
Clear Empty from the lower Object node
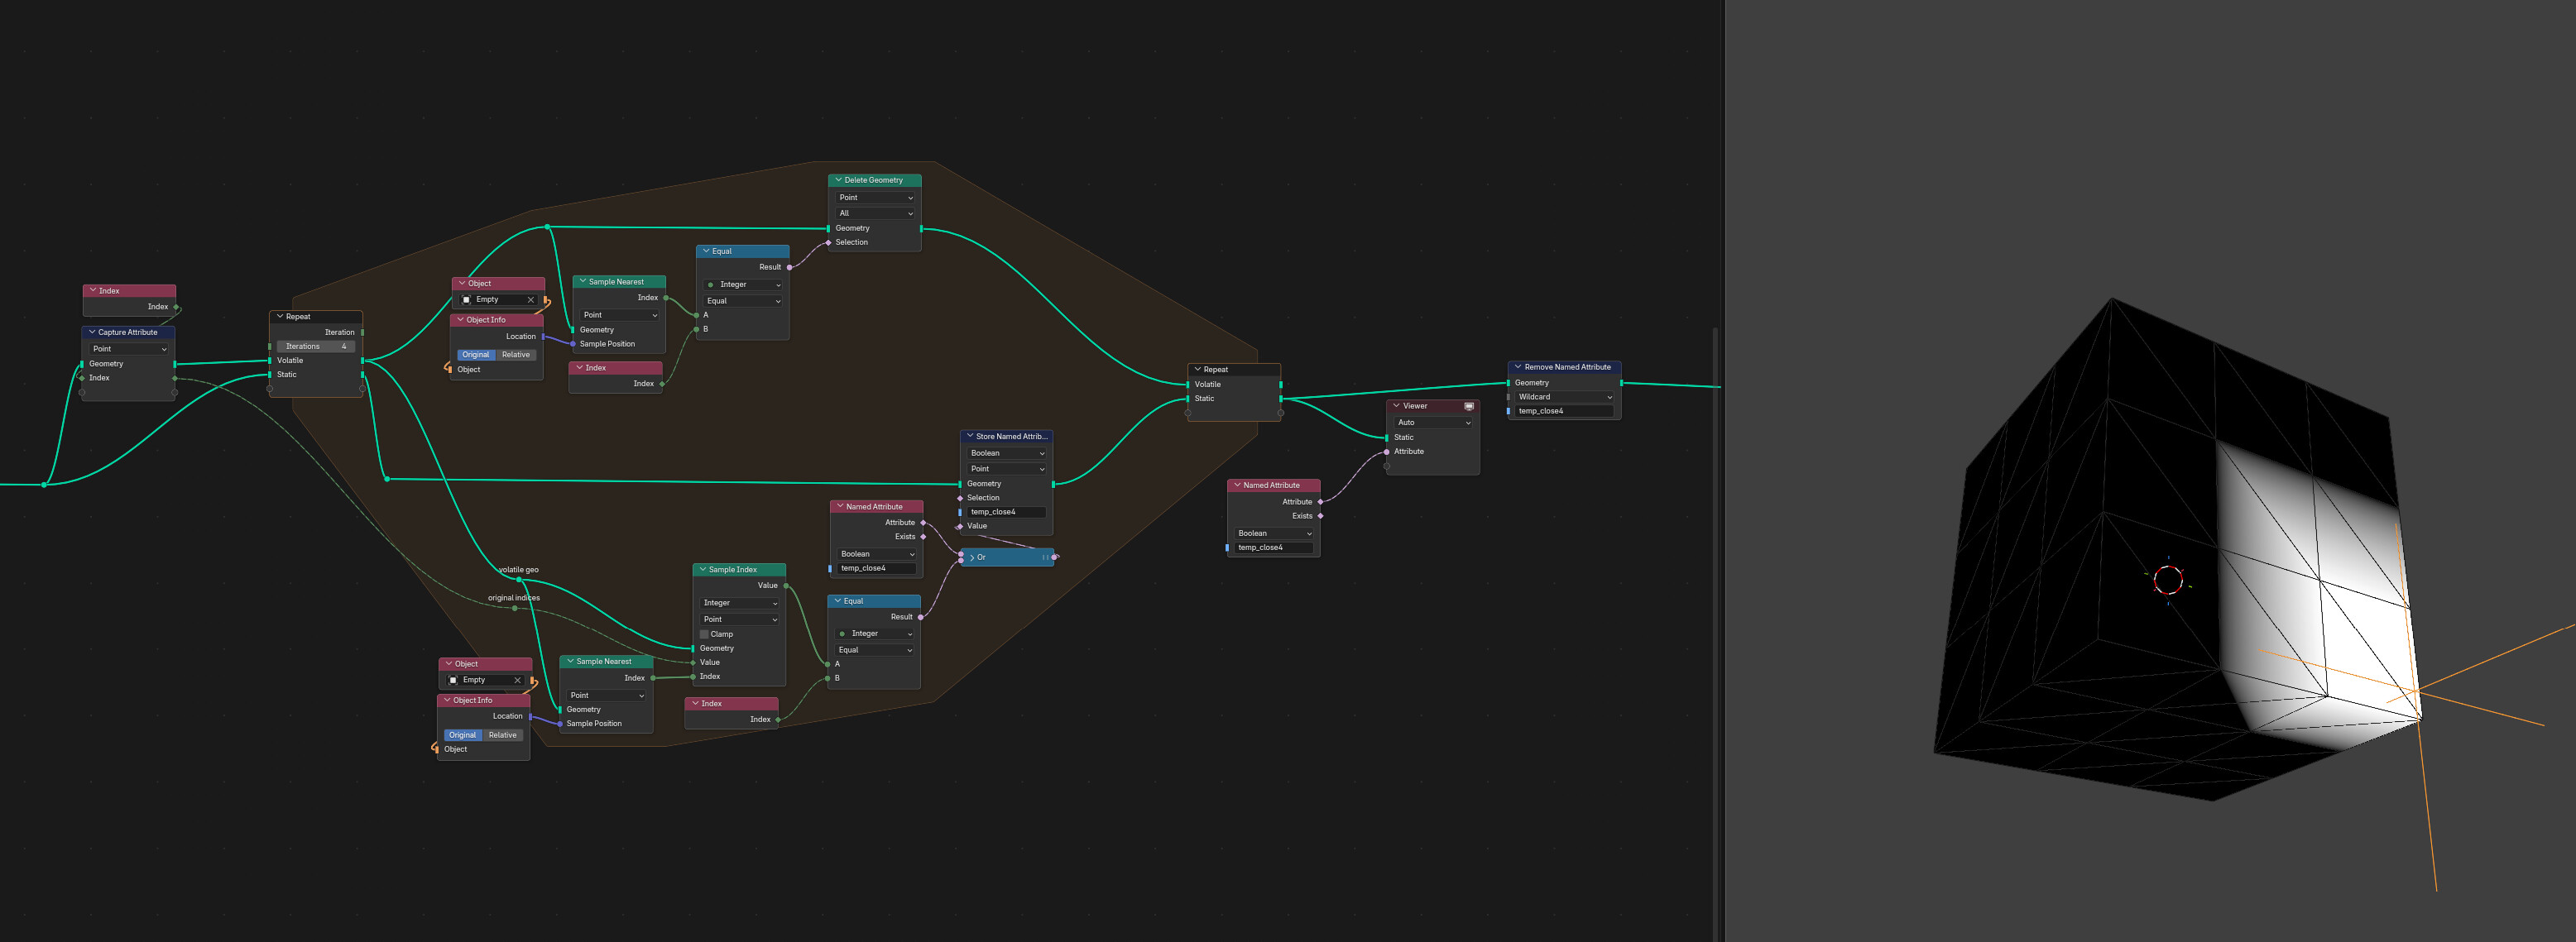click(517, 681)
